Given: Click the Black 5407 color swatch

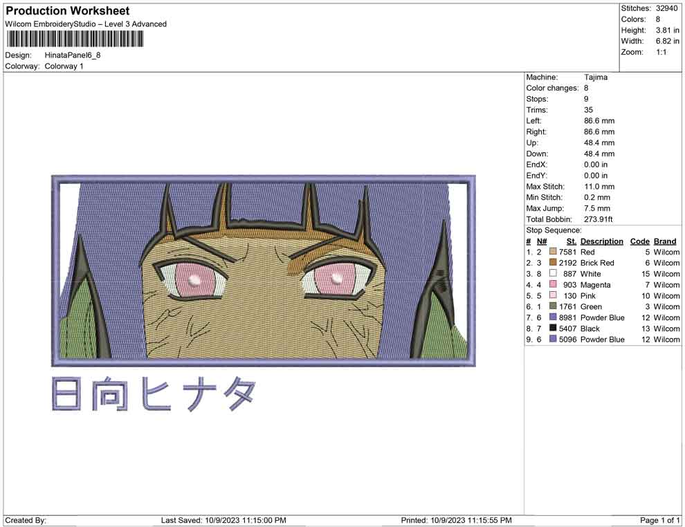Looking at the screenshot, I should tap(553, 329).
